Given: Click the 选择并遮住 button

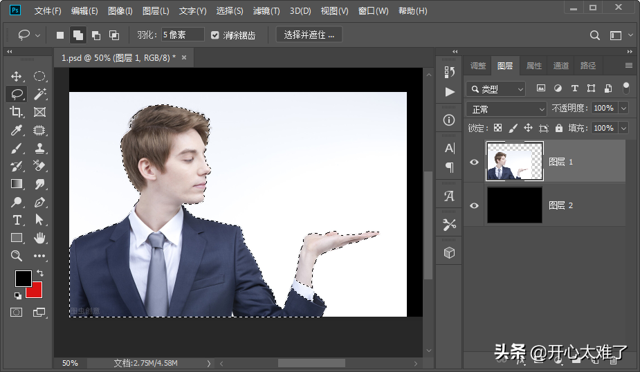Looking at the screenshot, I should (x=309, y=35).
